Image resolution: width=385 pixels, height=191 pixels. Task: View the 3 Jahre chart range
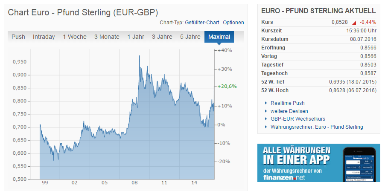(x=162, y=37)
